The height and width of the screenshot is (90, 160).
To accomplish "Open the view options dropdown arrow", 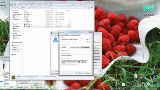I will click(x=86, y=8).
